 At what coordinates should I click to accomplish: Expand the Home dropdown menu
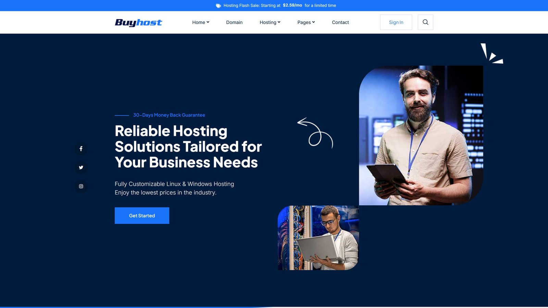coord(200,22)
